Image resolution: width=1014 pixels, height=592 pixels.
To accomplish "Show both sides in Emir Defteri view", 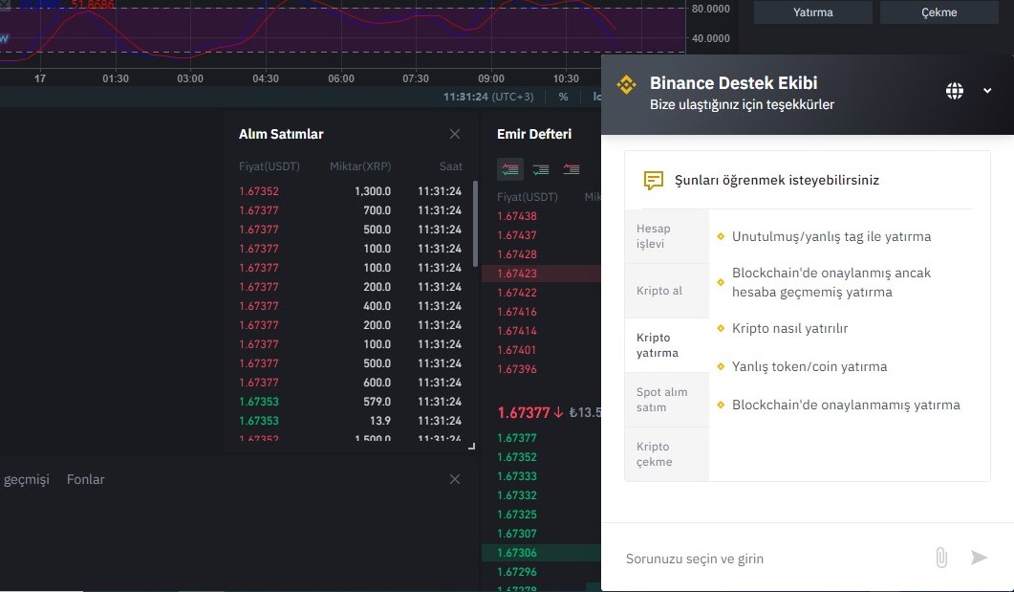I will click(x=510, y=169).
